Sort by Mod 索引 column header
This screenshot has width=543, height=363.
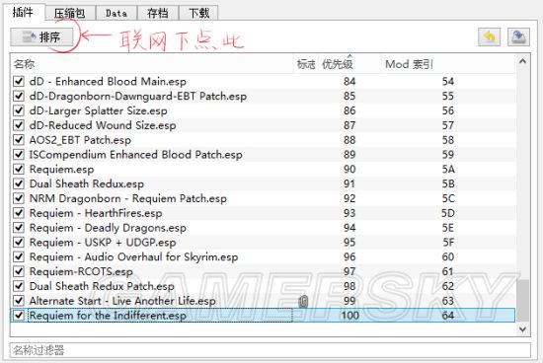[409, 64]
